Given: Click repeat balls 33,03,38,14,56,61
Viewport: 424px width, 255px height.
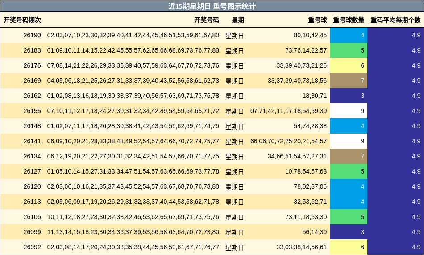Looking at the screenshot, I should click(302, 247).
